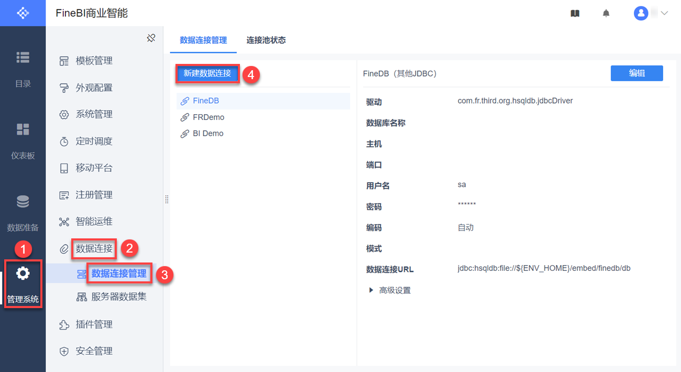The width and height of the screenshot is (681, 372).
Task: Click the masked password value
Action: (x=467, y=205)
